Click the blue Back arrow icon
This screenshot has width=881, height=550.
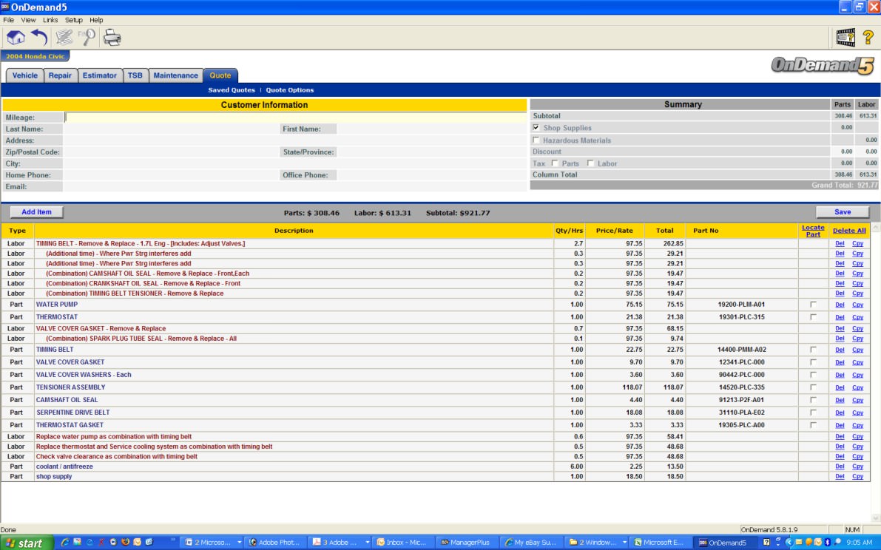39,37
